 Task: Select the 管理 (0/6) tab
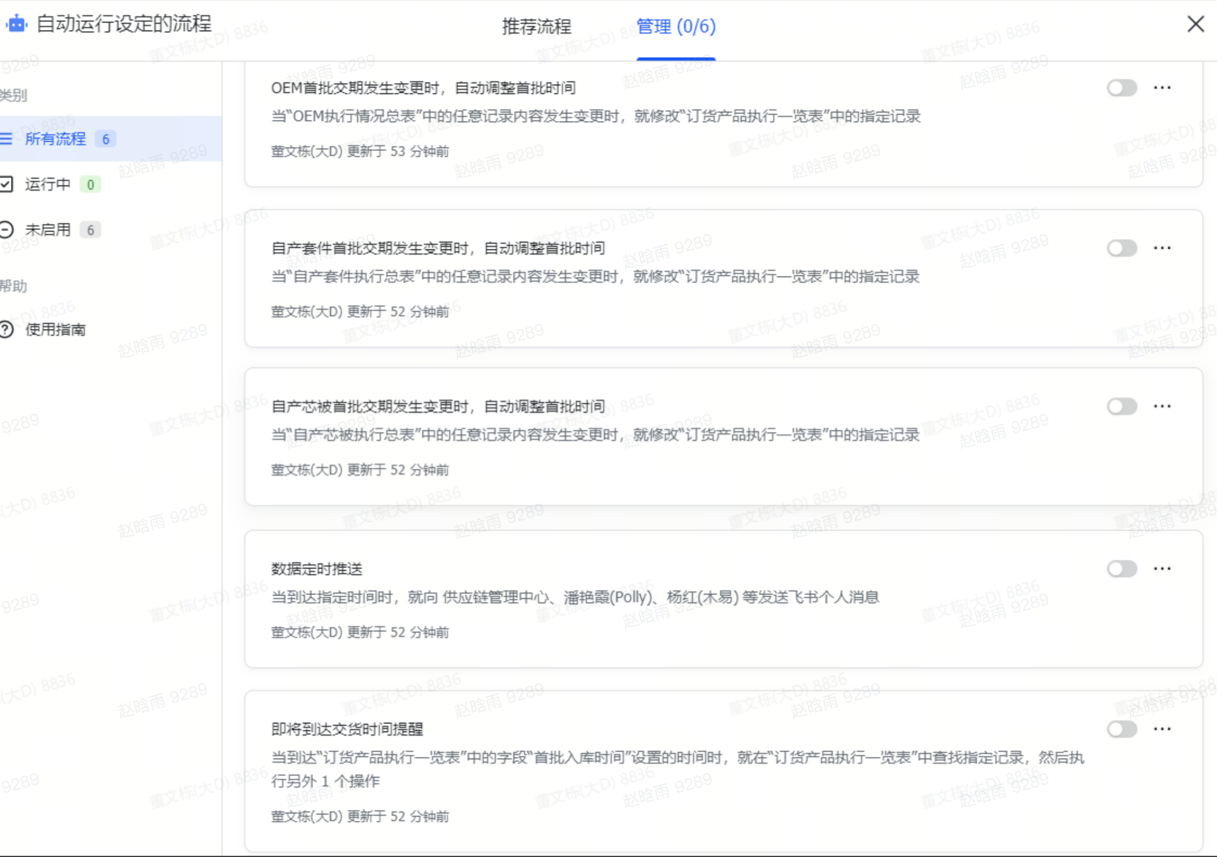pyautogui.click(x=675, y=26)
